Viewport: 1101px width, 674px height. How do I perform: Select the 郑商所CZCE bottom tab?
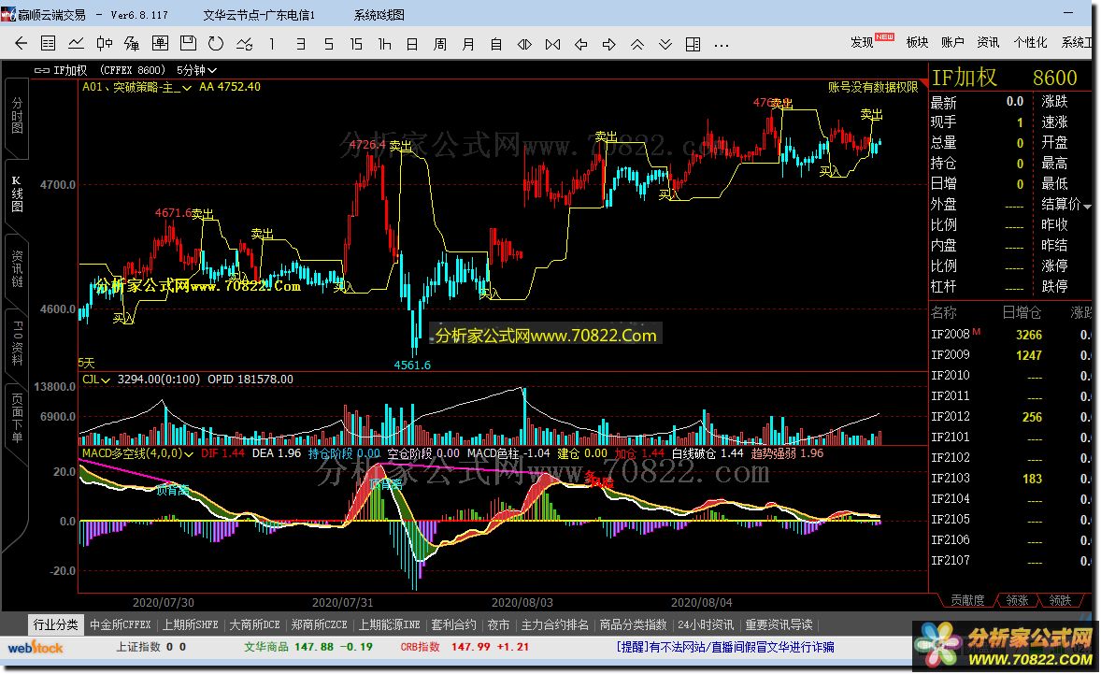pos(320,624)
